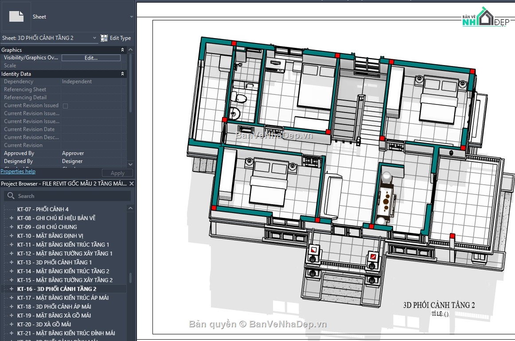The width and height of the screenshot is (515, 341).
Task: Click Properties panel scroll down arrow
Action: pos(130,164)
